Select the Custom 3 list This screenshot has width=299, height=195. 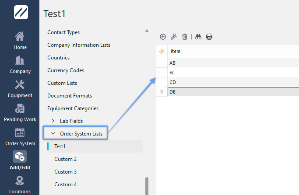pos(65,172)
